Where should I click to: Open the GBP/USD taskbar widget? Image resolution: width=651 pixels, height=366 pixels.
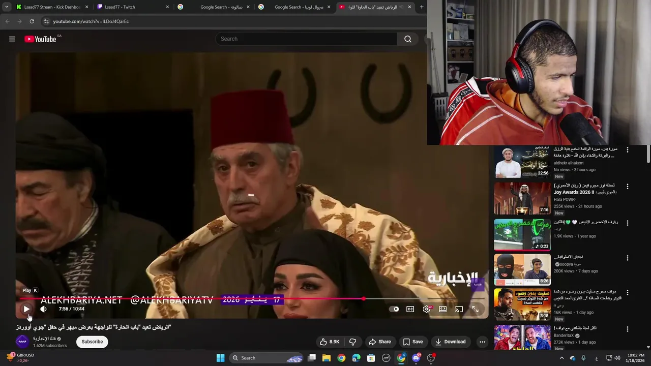20,358
